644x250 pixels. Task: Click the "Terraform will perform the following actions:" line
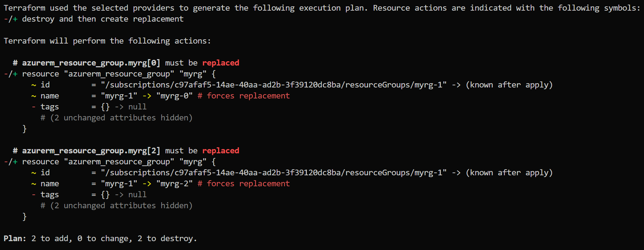click(107, 41)
